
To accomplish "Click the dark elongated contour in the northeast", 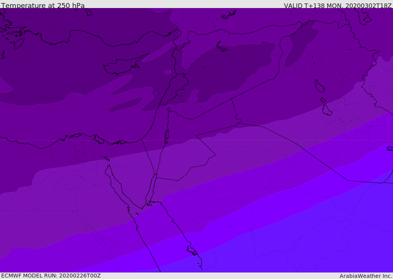I will click(301, 44).
